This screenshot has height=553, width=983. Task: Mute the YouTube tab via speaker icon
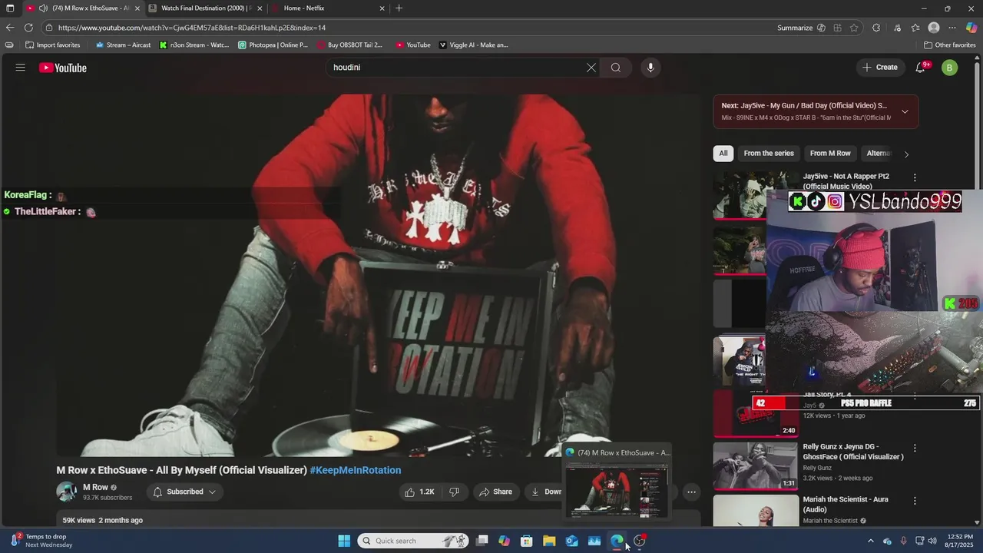pos(43,8)
